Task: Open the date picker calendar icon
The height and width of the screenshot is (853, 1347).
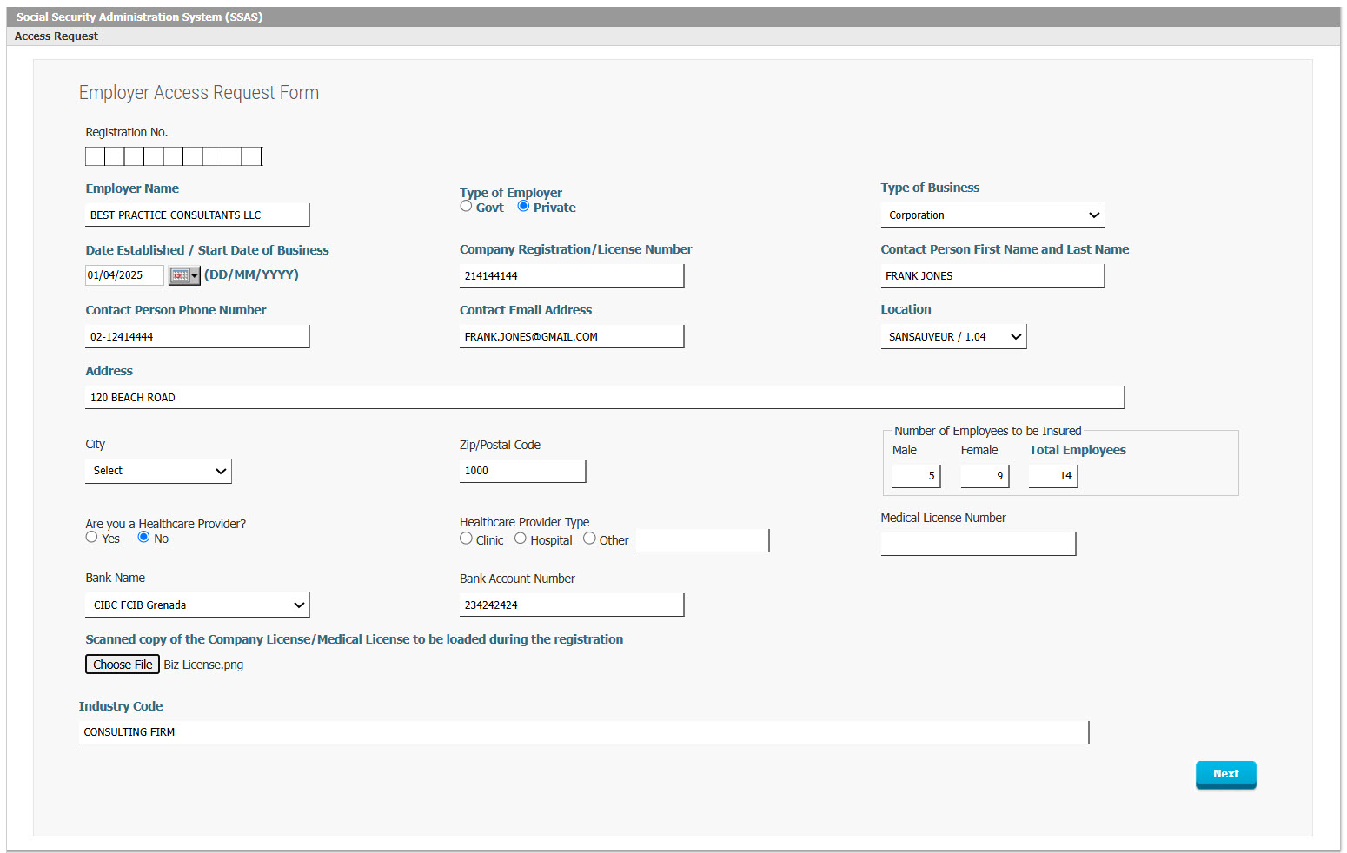Action: [183, 275]
